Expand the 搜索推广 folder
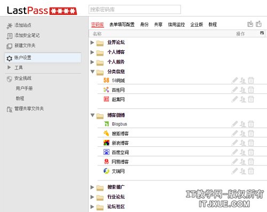Viewport: 267px width, 212px height. (92, 187)
